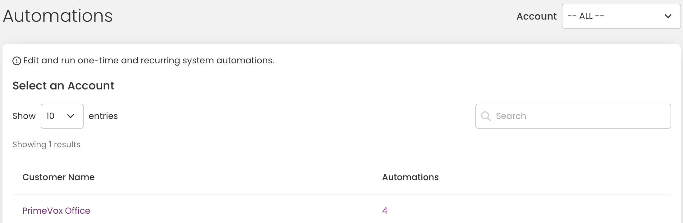Screen dimensions: 683x223
Task: Open the Show 10 entries dropdown
Action: (62, 116)
